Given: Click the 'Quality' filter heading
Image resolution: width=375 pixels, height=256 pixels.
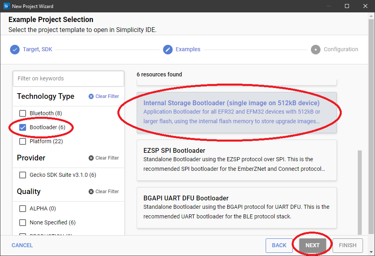Looking at the screenshot, I should tap(29, 192).
